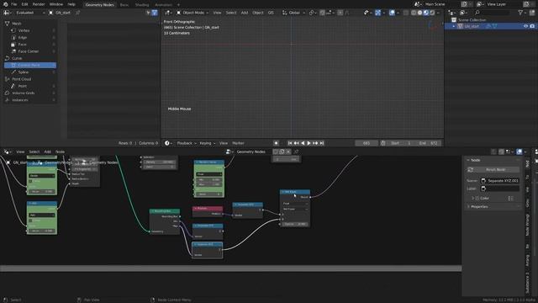Toggle X-ray view button
Screen dimensions: 538x303
[x=406, y=13]
